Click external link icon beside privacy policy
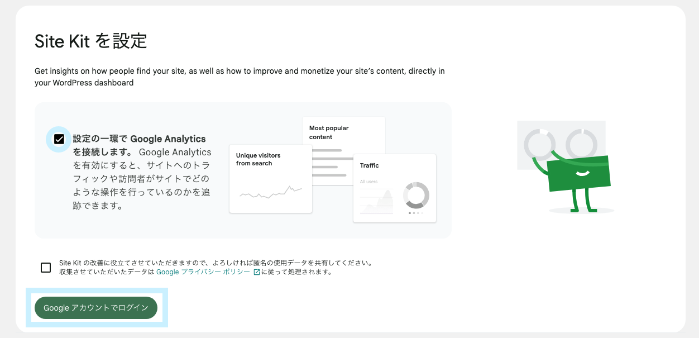The width and height of the screenshot is (699, 338). click(257, 272)
